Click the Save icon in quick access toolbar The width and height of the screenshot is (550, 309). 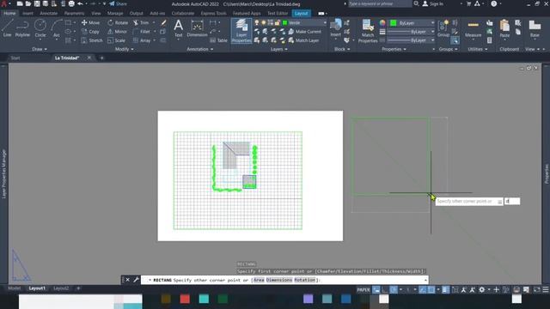coord(37,3)
